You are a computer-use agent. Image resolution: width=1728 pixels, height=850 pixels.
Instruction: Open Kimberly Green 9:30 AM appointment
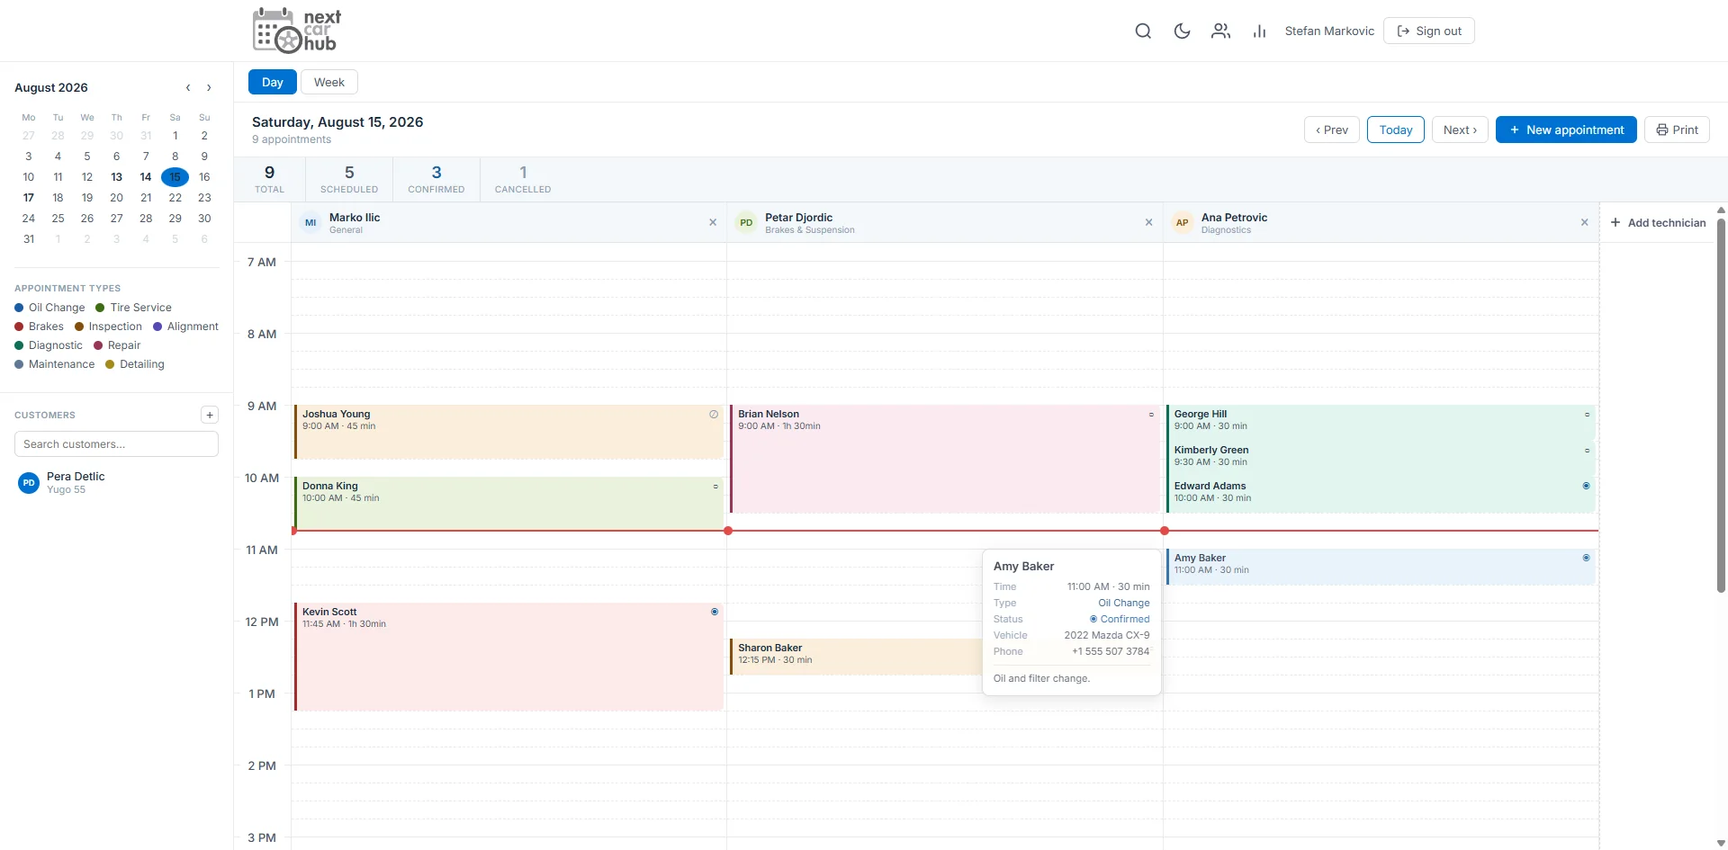pos(1381,459)
